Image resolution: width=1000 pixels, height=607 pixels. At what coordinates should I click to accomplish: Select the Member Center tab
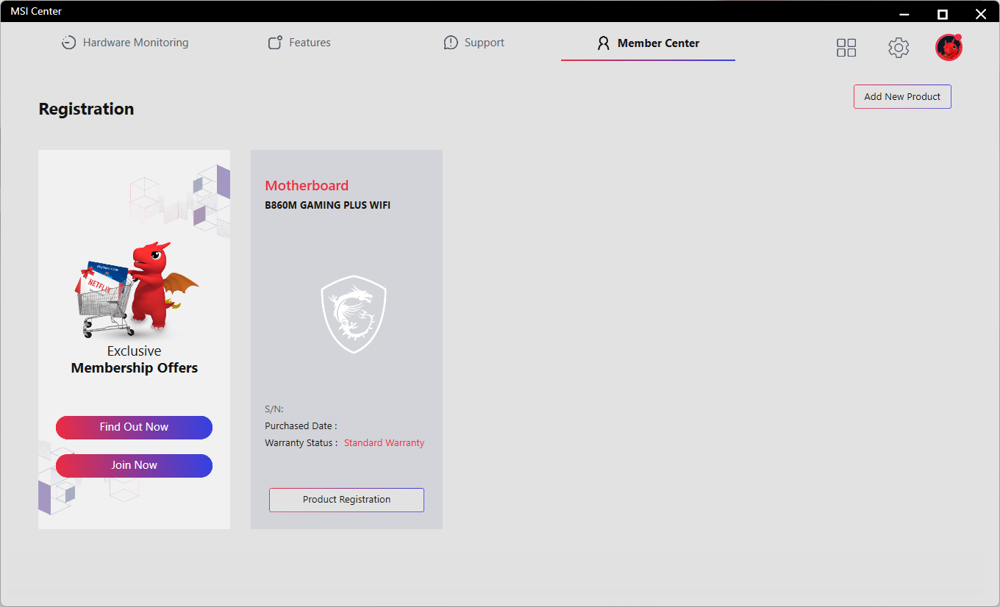[x=648, y=43]
